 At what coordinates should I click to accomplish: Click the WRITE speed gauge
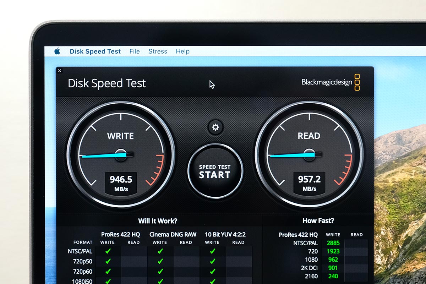click(121, 155)
